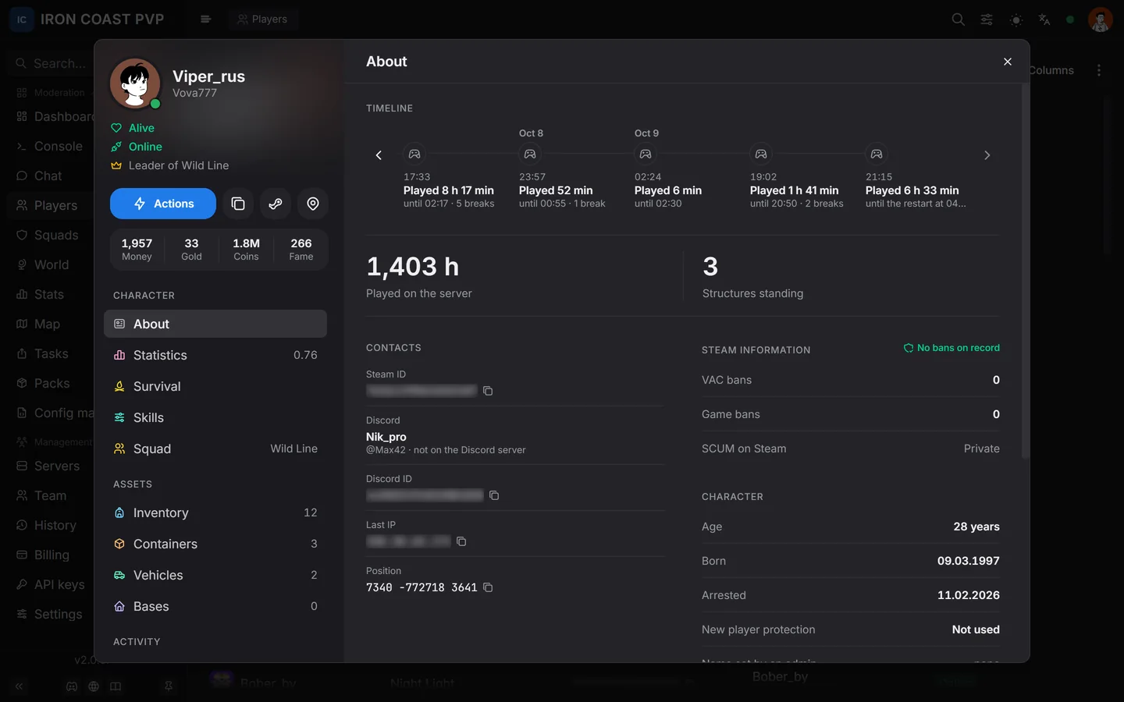Close the About player dialog
The width and height of the screenshot is (1124, 702).
1008,62
